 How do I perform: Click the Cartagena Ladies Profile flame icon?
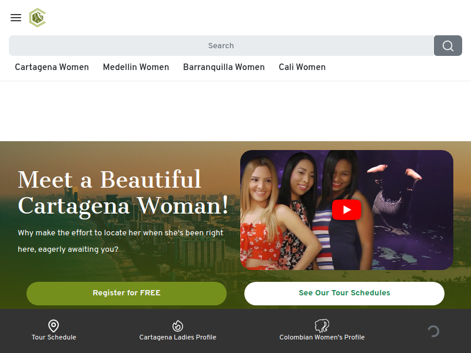tap(178, 326)
